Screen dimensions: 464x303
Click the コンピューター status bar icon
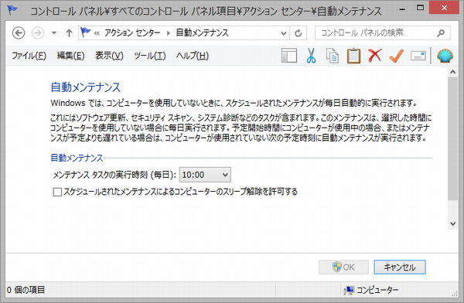pos(349,291)
